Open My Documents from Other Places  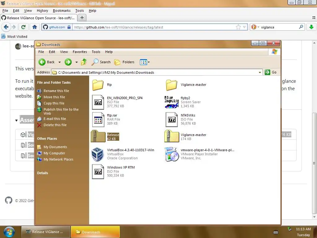[55, 147]
